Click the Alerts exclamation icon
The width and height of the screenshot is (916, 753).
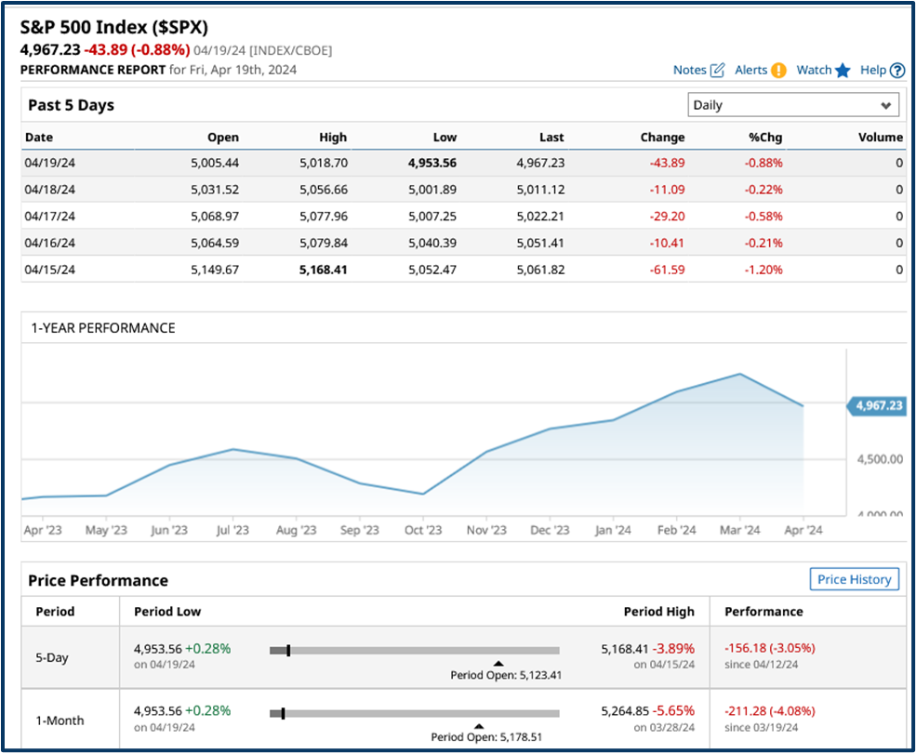[x=779, y=70]
